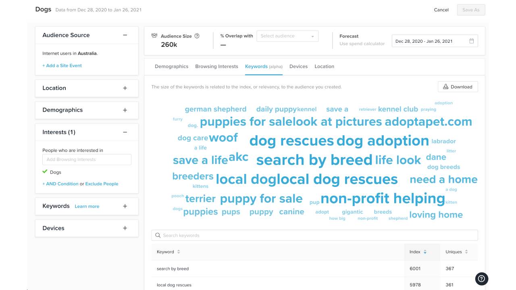Expand the Demographics panel

(125, 110)
